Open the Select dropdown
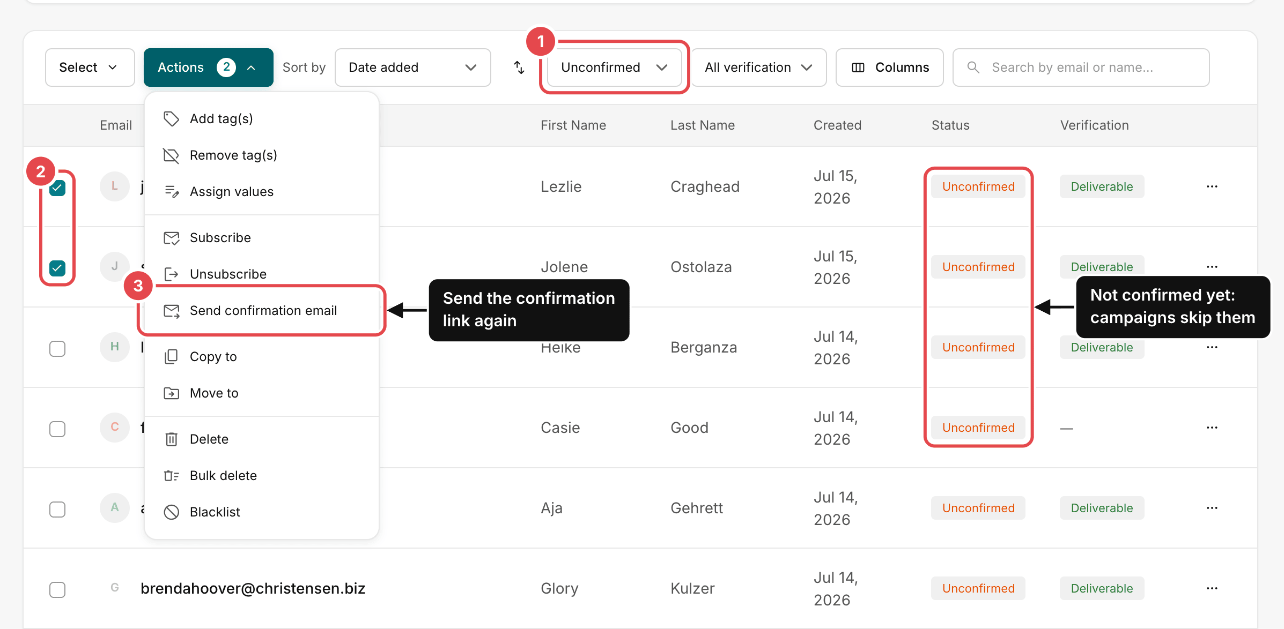 (x=90, y=68)
